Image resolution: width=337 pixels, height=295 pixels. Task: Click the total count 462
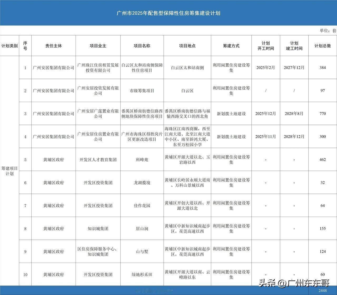tap(323, 160)
